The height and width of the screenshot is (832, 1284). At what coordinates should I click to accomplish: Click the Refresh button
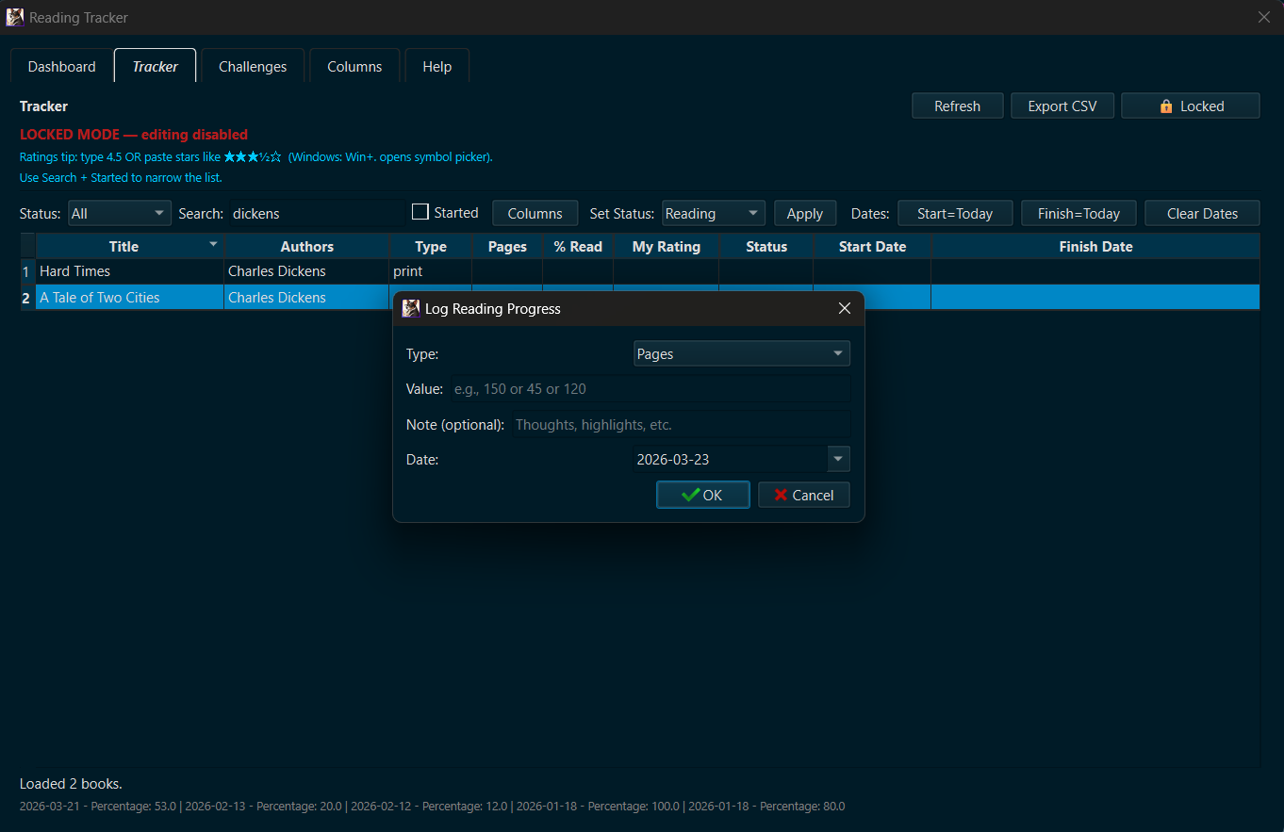tap(957, 106)
